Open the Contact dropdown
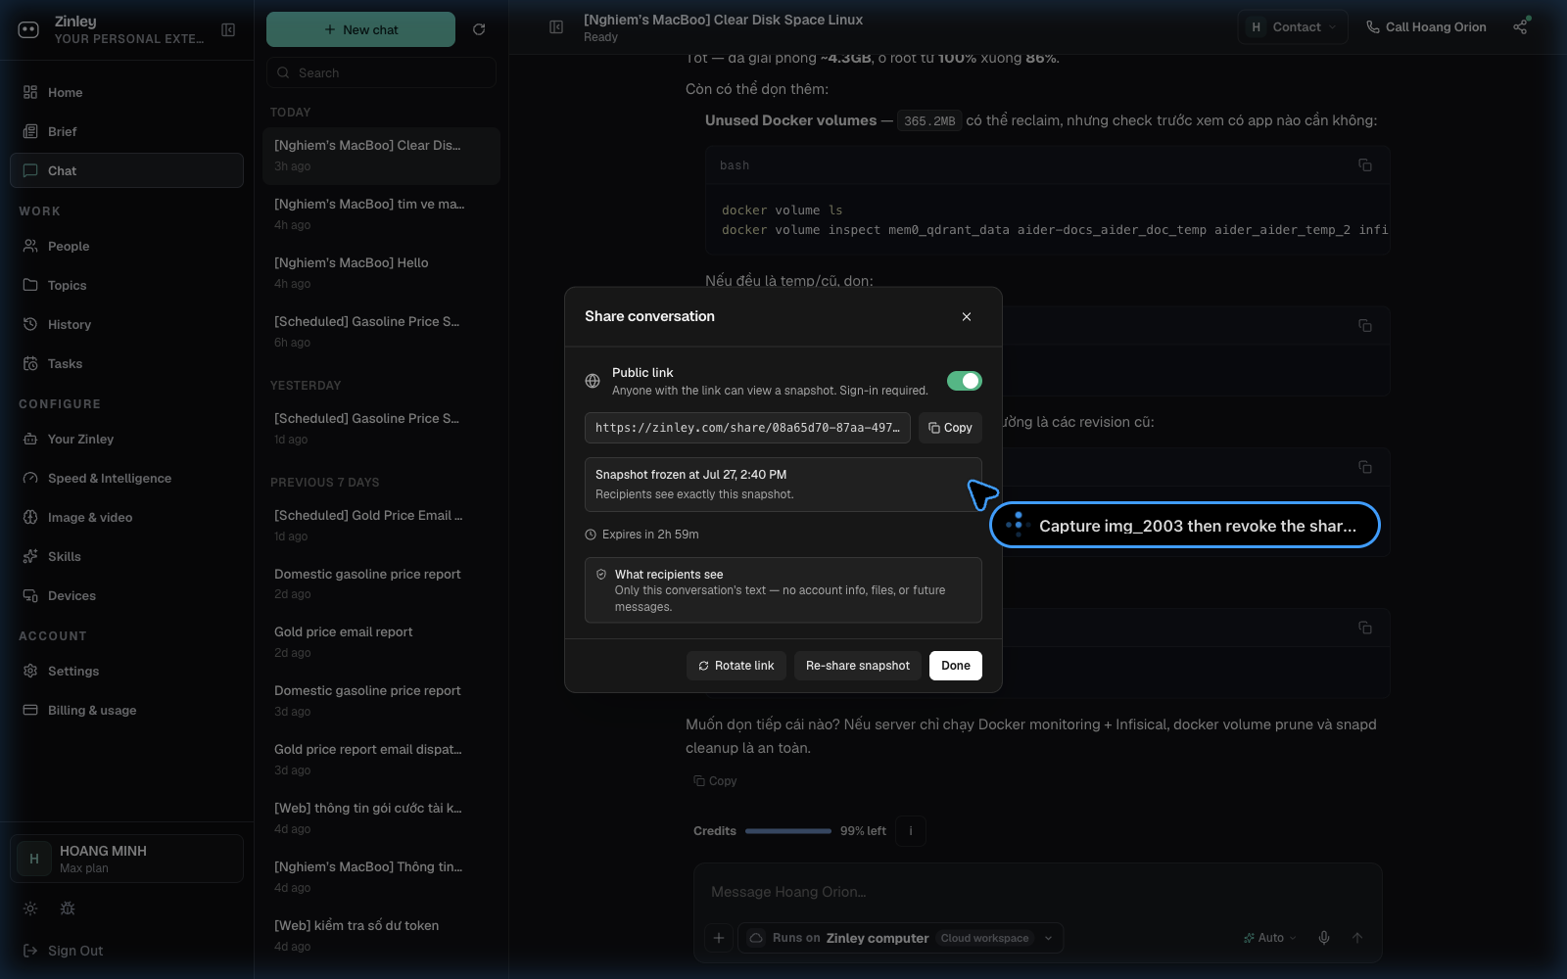Image resolution: width=1567 pixels, height=979 pixels. click(x=1293, y=27)
